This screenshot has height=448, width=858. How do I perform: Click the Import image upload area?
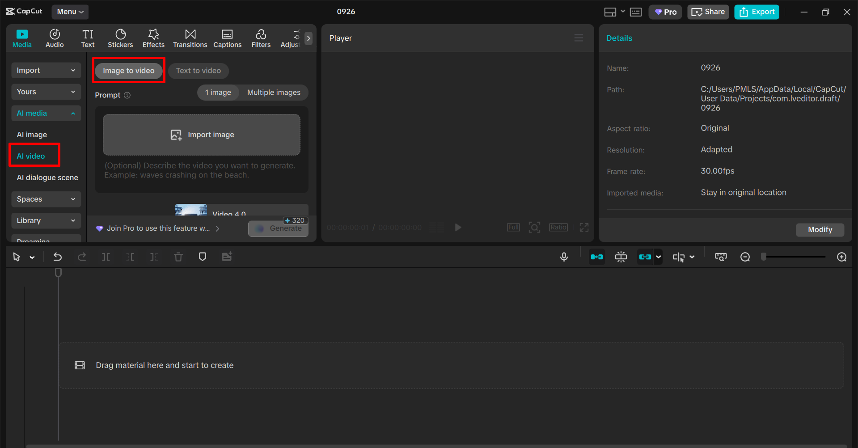(201, 134)
